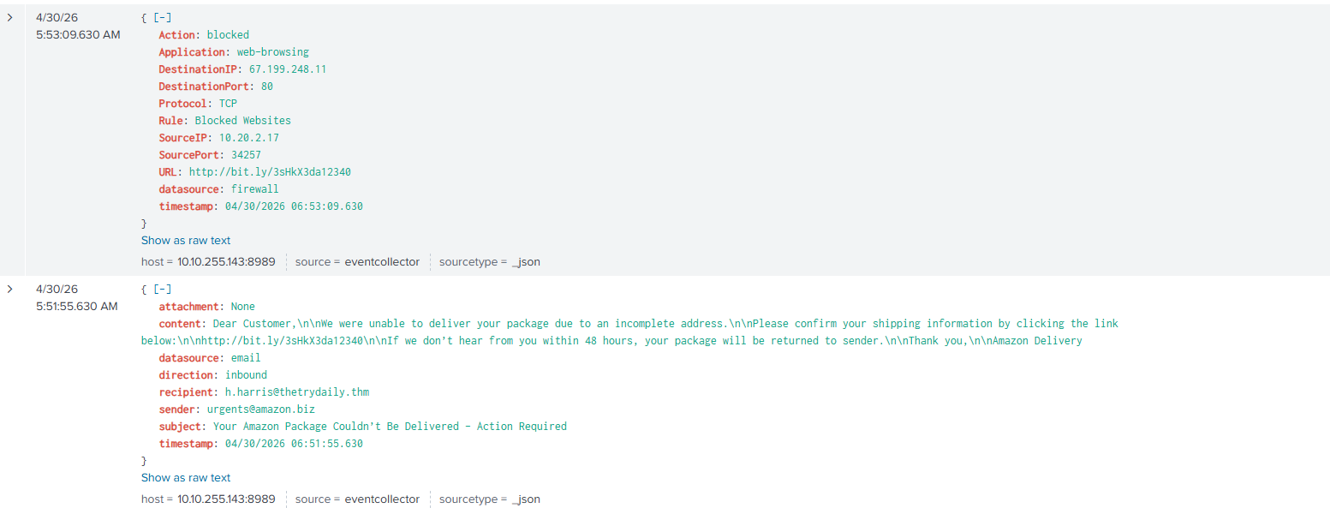Select the attachment value "None"
Screen dimensions: 1330x508
pyautogui.click(x=243, y=307)
